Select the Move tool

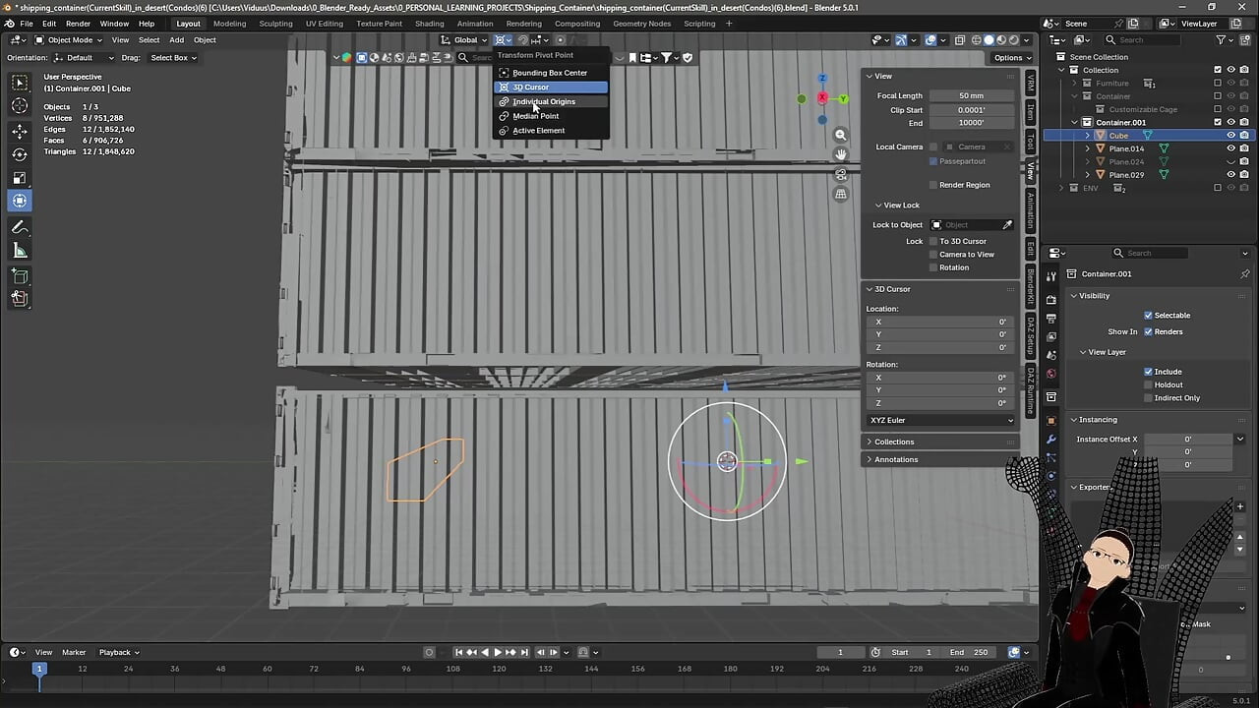coord(20,131)
